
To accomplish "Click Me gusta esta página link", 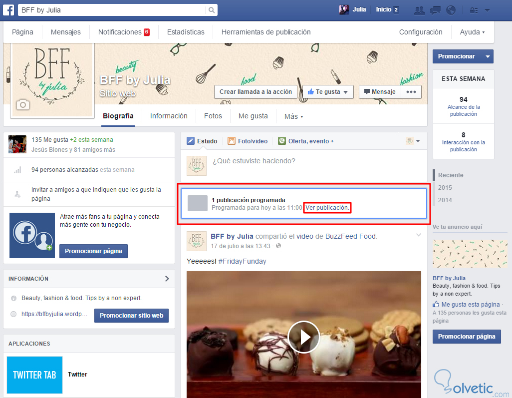I will [471, 305].
